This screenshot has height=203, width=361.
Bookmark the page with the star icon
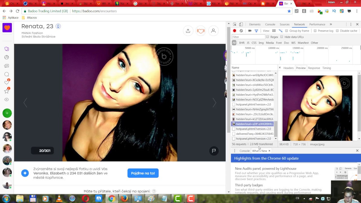289,11
